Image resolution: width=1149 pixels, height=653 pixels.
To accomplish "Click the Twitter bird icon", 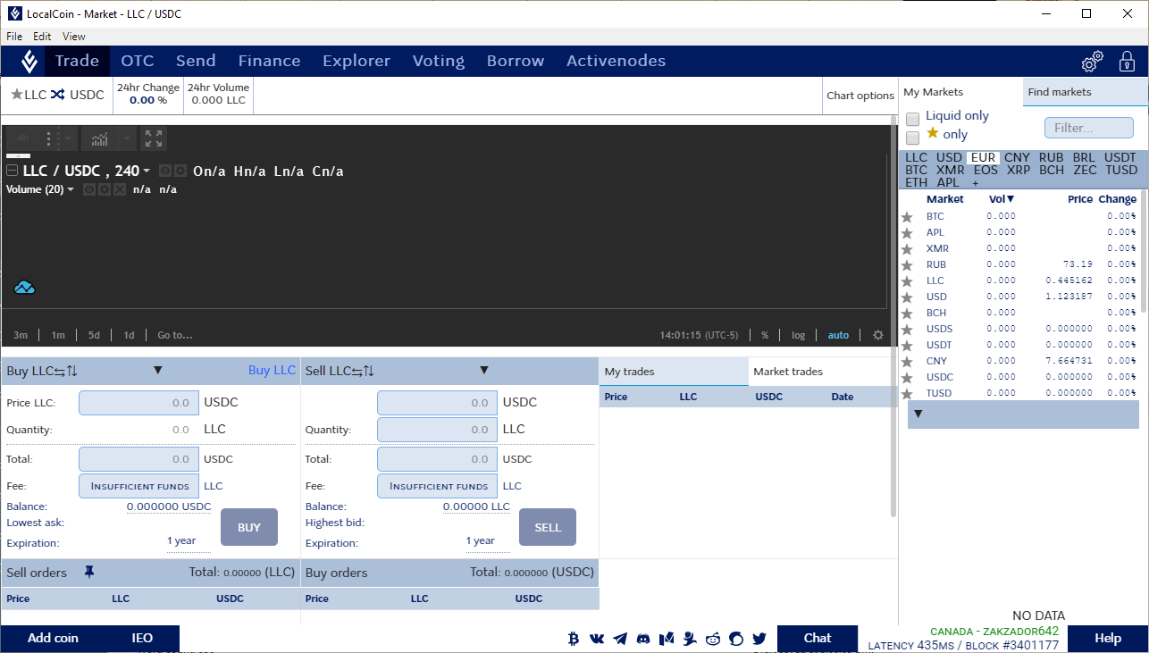I will pyautogui.click(x=759, y=639).
